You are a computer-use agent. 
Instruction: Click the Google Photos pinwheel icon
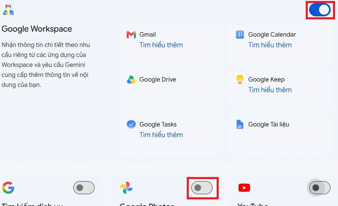point(126,188)
